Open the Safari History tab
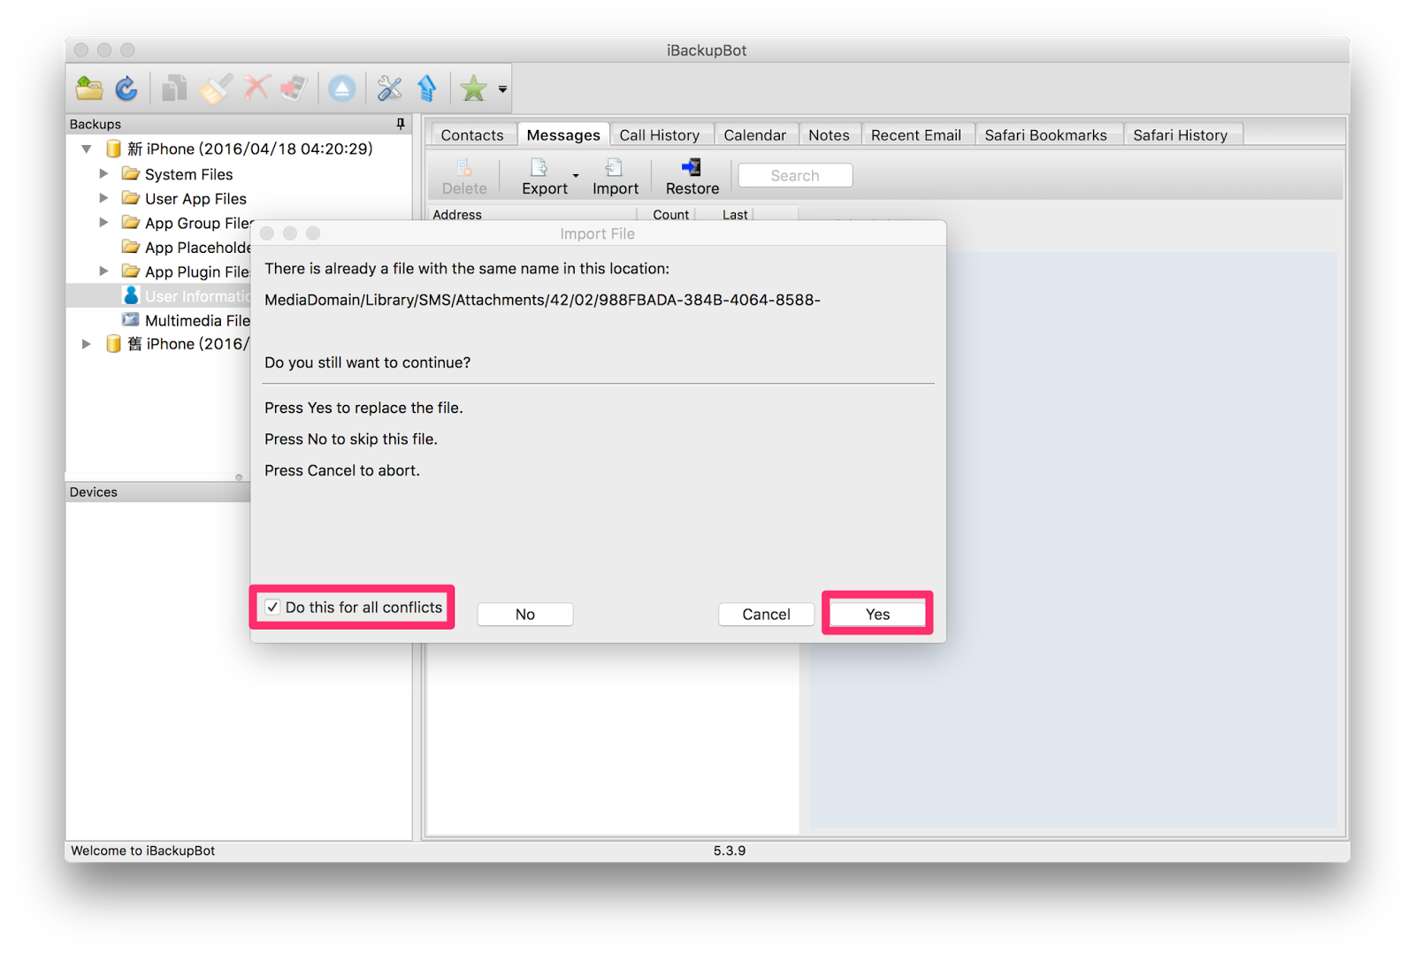The width and height of the screenshot is (1415, 955). [x=1181, y=134]
